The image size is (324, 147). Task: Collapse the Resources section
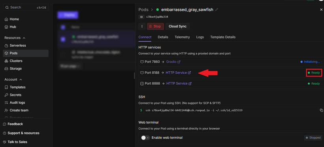(x=15, y=38)
